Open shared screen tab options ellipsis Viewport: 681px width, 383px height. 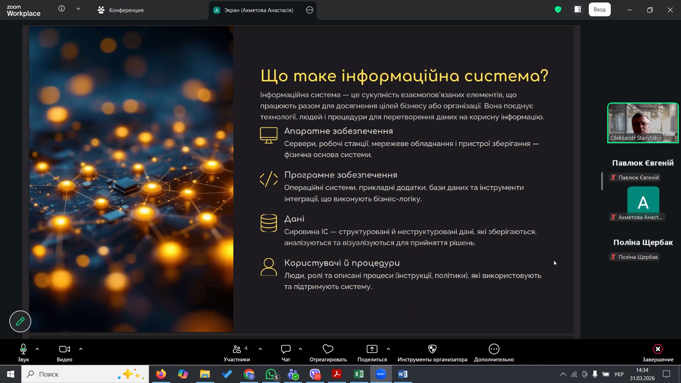pyautogui.click(x=309, y=10)
